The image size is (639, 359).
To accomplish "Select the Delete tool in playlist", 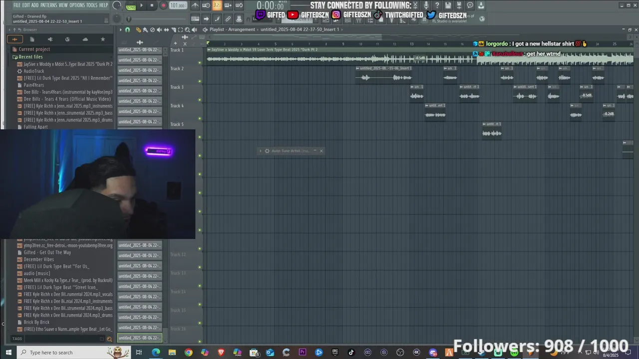I will (x=152, y=29).
